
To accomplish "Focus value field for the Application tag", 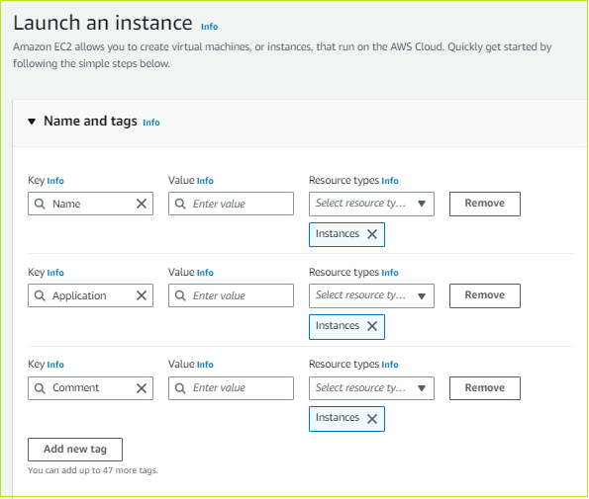I will click(231, 295).
